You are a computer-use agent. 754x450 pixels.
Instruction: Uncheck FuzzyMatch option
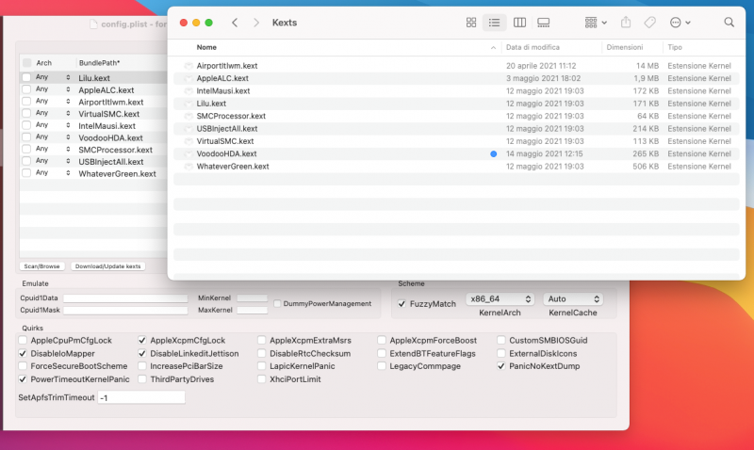click(402, 303)
